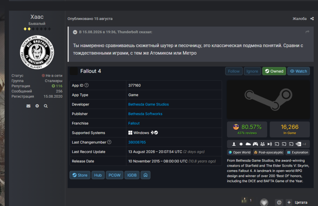The width and height of the screenshot is (318, 206).
Task: Open changenumber 38008765 link
Action: point(137,142)
